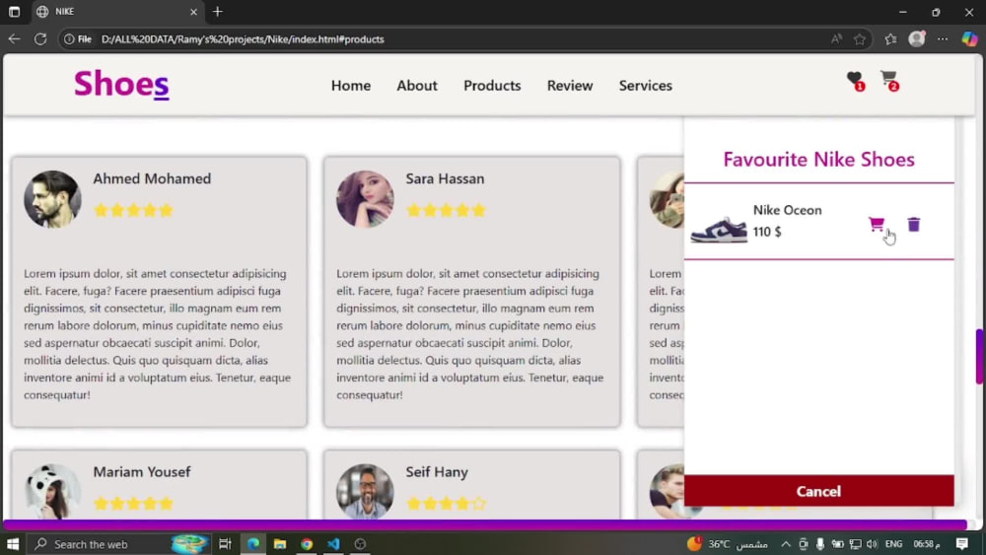Open the shopping cart icon in header
The height and width of the screenshot is (555, 986).
(889, 80)
